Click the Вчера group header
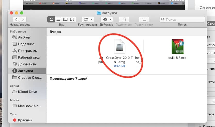This screenshot has width=215, height=127. click(x=55, y=32)
